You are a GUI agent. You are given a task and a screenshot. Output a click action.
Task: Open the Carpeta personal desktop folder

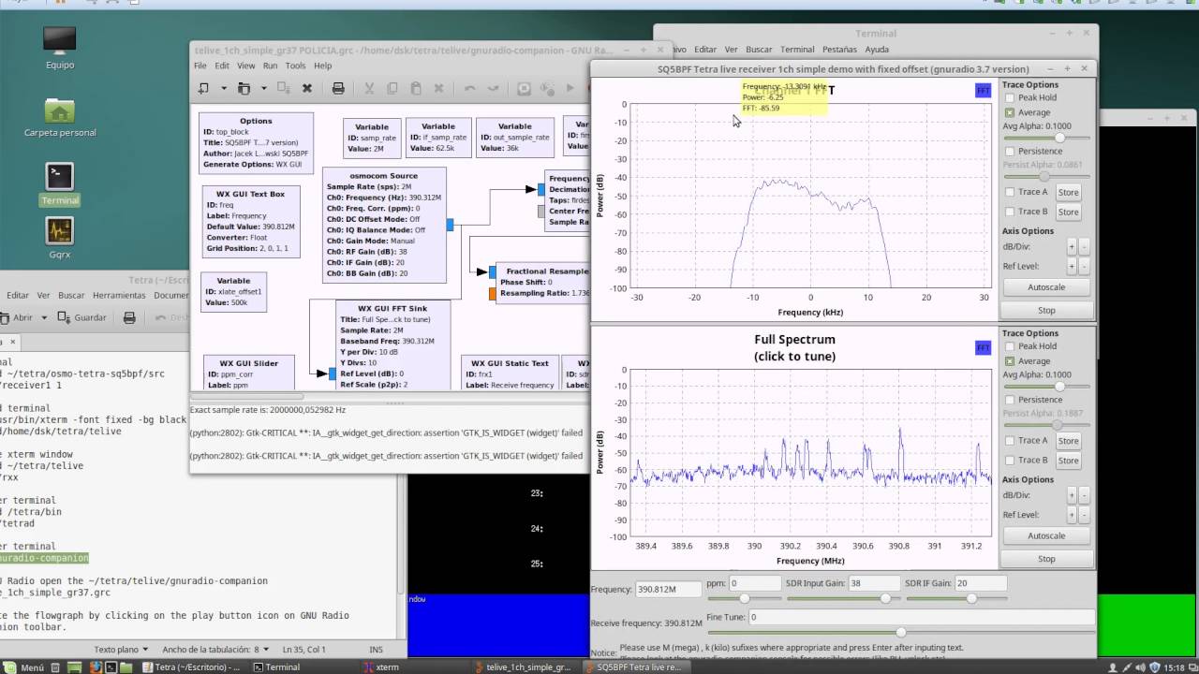click(59, 117)
